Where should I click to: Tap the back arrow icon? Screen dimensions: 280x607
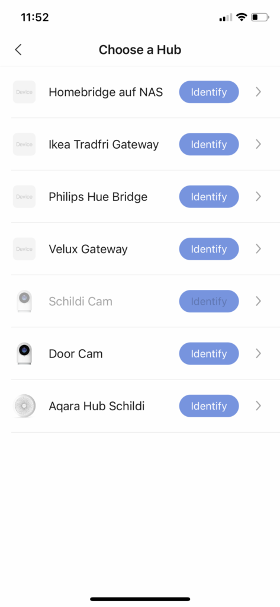click(18, 50)
